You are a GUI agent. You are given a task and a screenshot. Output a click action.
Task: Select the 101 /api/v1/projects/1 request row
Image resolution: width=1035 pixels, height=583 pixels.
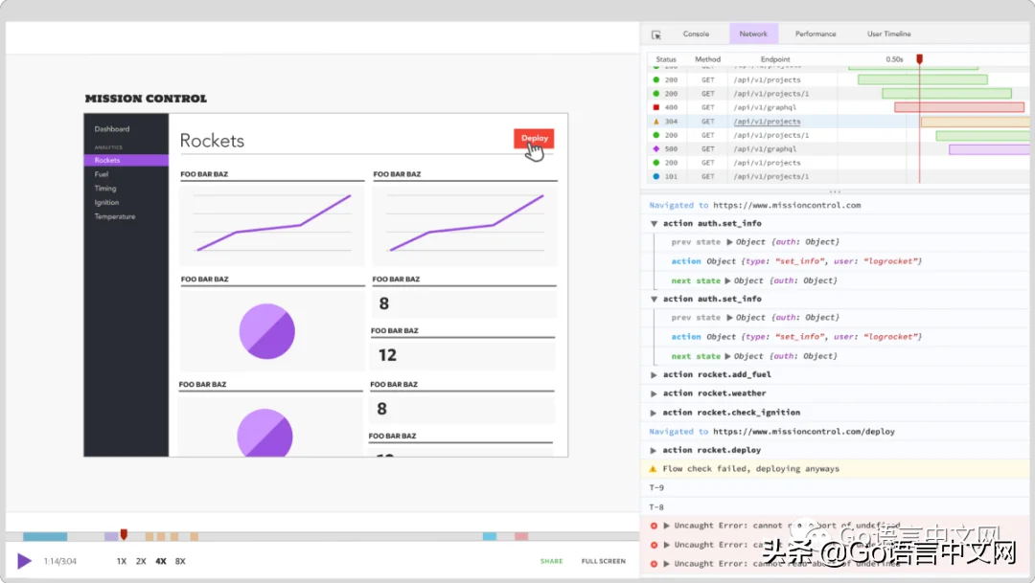(839, 177)
